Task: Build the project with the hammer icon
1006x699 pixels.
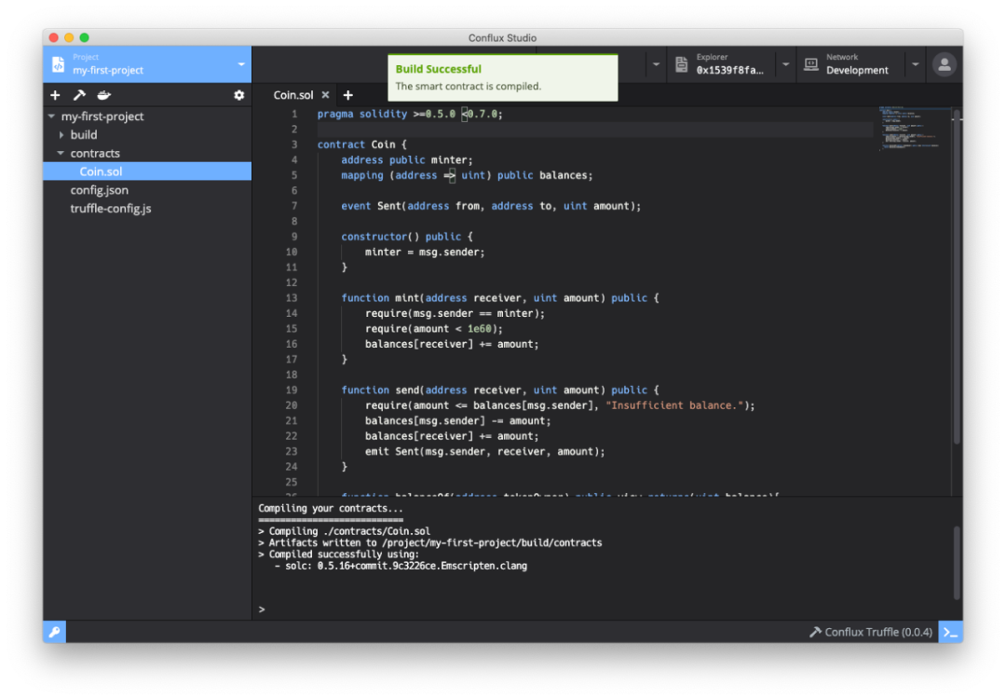Action: (78, 95)
